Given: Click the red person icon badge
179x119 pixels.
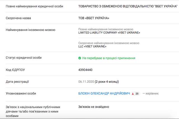Looking at the screenshot, I should click(x=133, y=94).
